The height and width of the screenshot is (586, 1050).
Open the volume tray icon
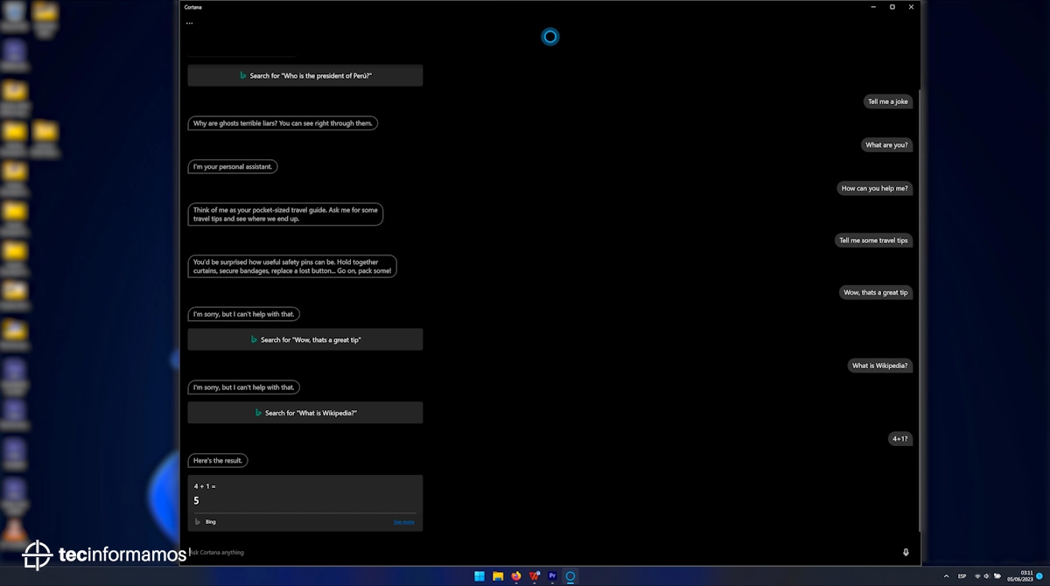(x=987, y=576)
